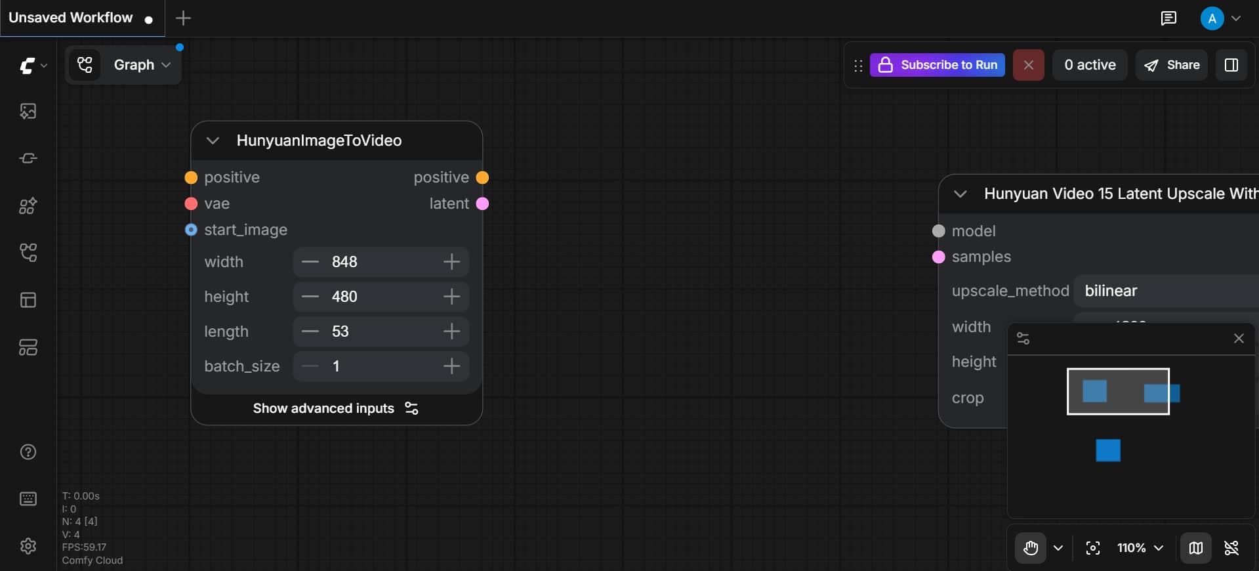This screenshot has height=571, width=1259.
Task: Click the batch_size field showing 1
Action: coord(381,366)
